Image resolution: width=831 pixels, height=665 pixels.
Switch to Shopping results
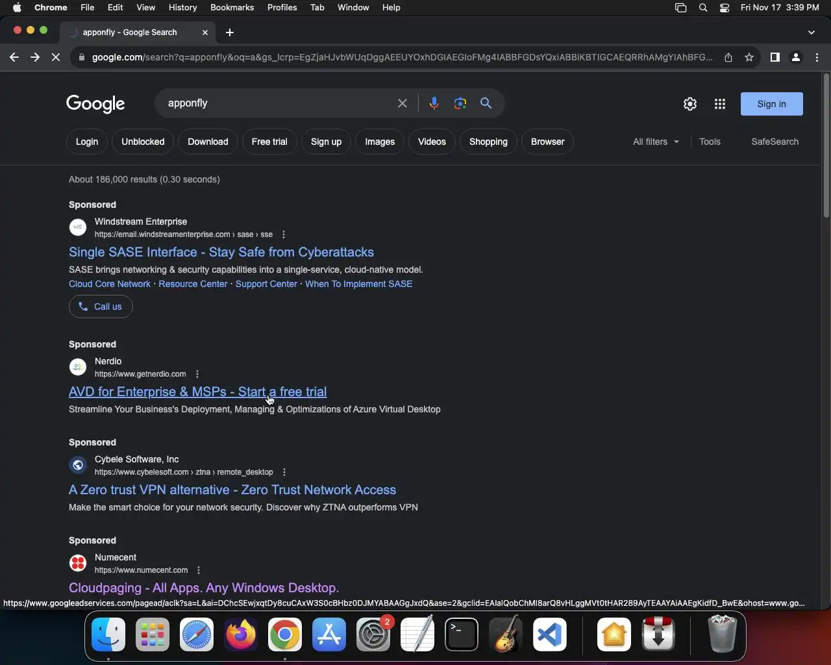coord(488,142)
